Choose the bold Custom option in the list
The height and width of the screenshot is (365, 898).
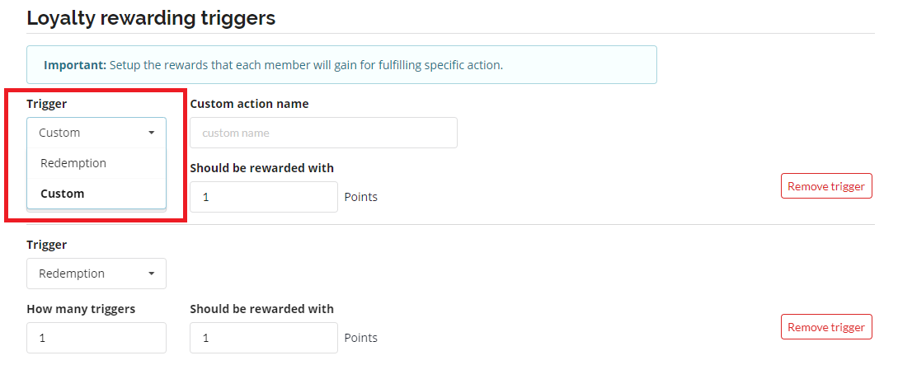[63, 194]
